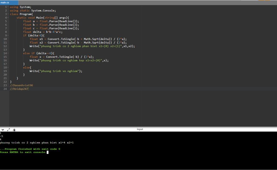The width and height of the screenshot is (277, 170).
Task: Click the 'float x2 = Convert.ToSingle' line
Action: pyautogui.click(x=78, y=43)
